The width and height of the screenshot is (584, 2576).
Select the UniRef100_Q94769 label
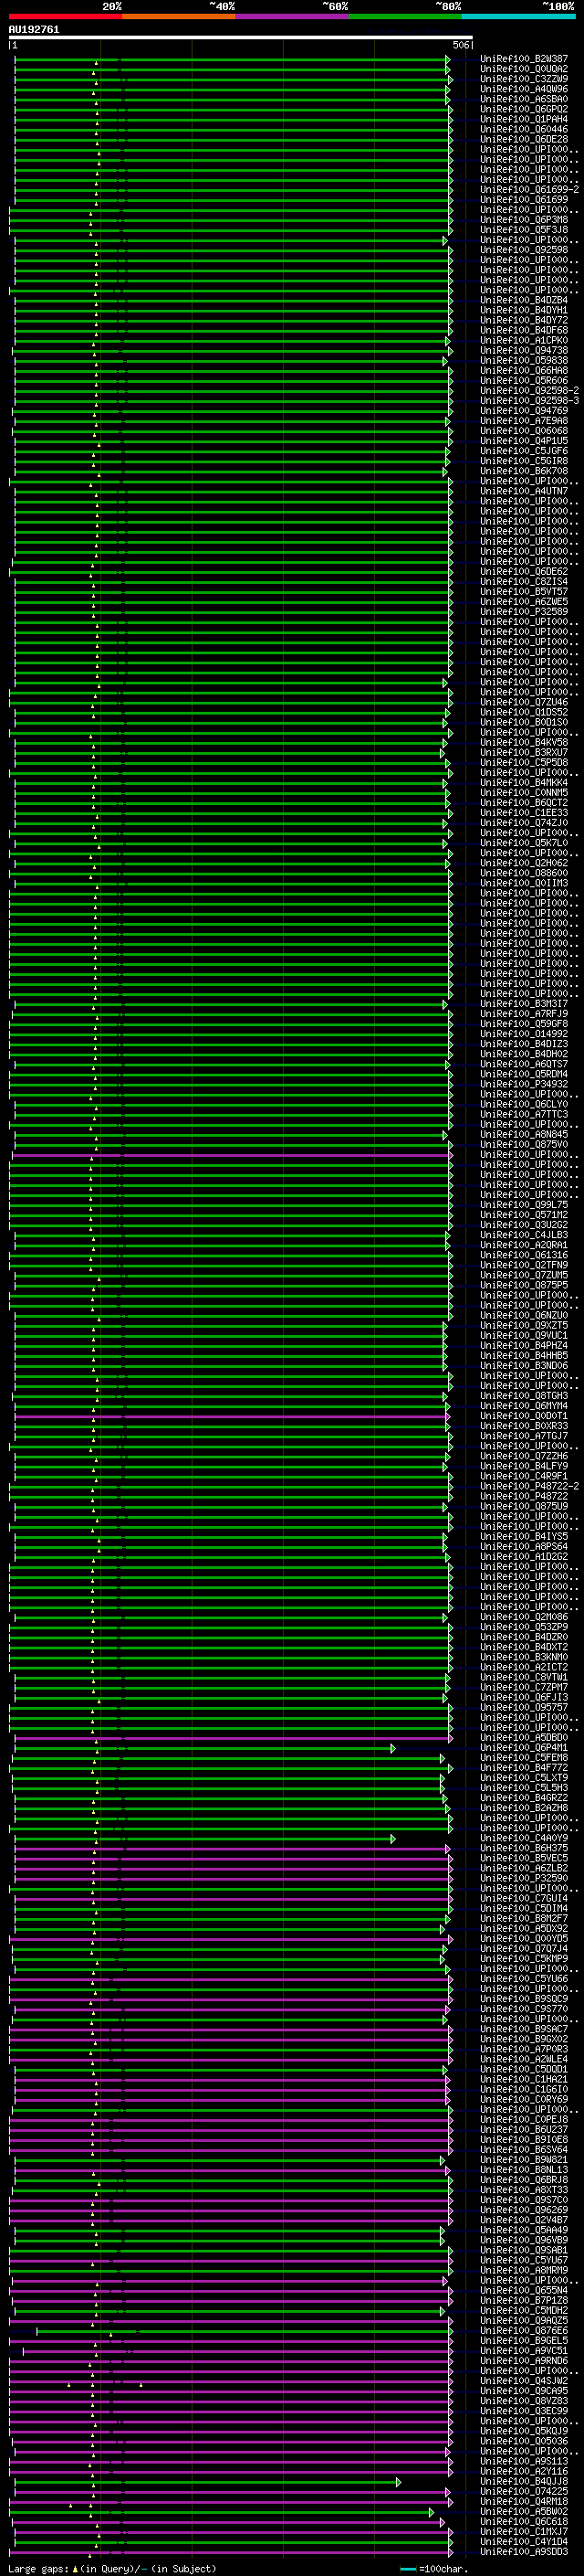[x=524, y=410]
